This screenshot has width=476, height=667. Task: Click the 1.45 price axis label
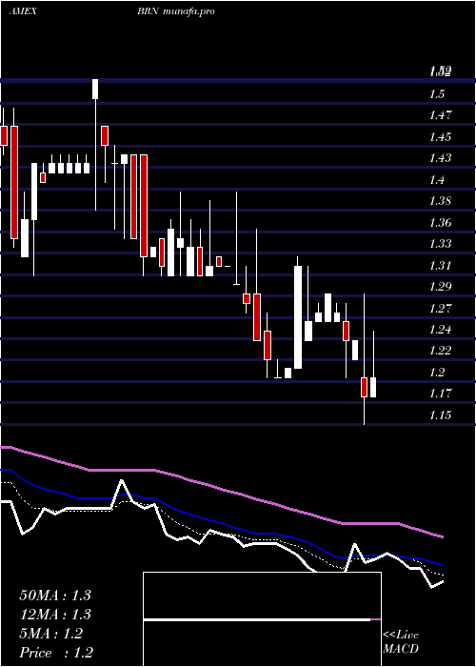click(x=440, y=136)
